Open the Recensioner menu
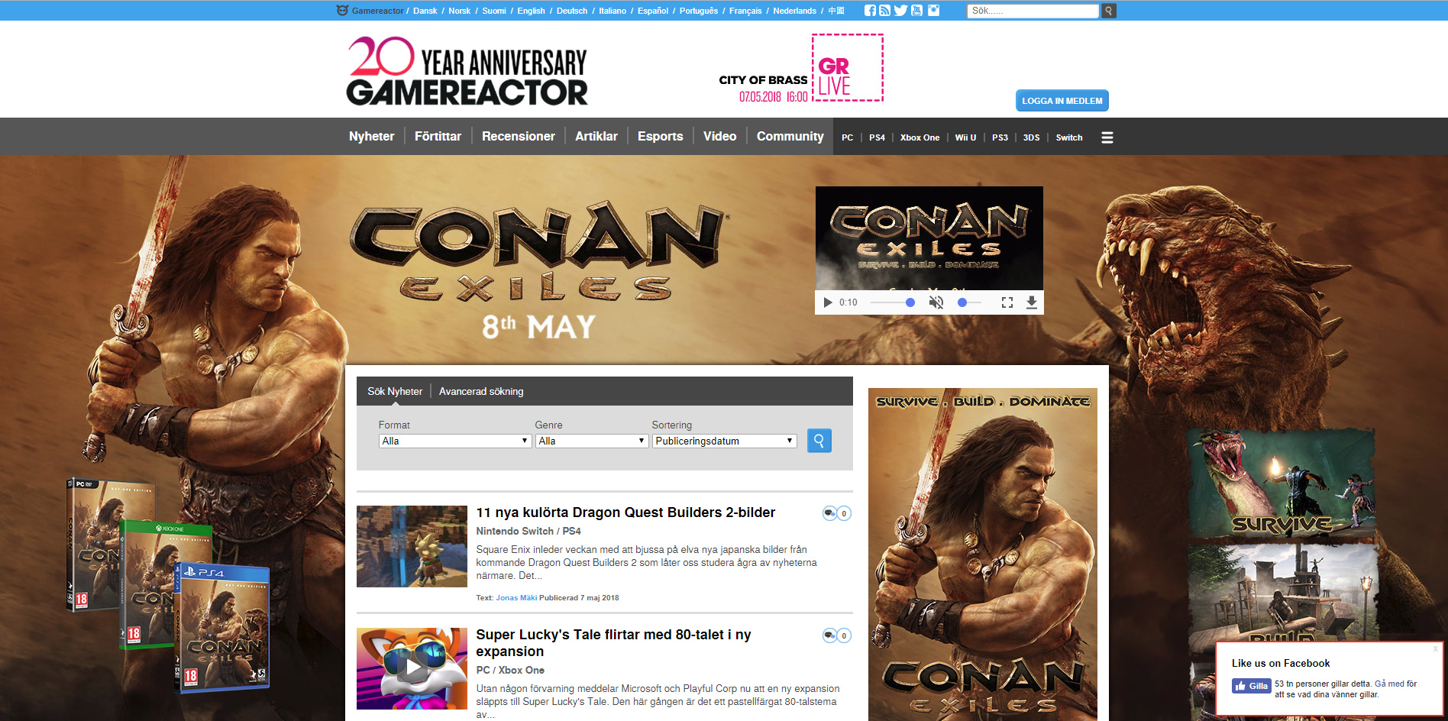The image size is (1448, 721). 518,136
